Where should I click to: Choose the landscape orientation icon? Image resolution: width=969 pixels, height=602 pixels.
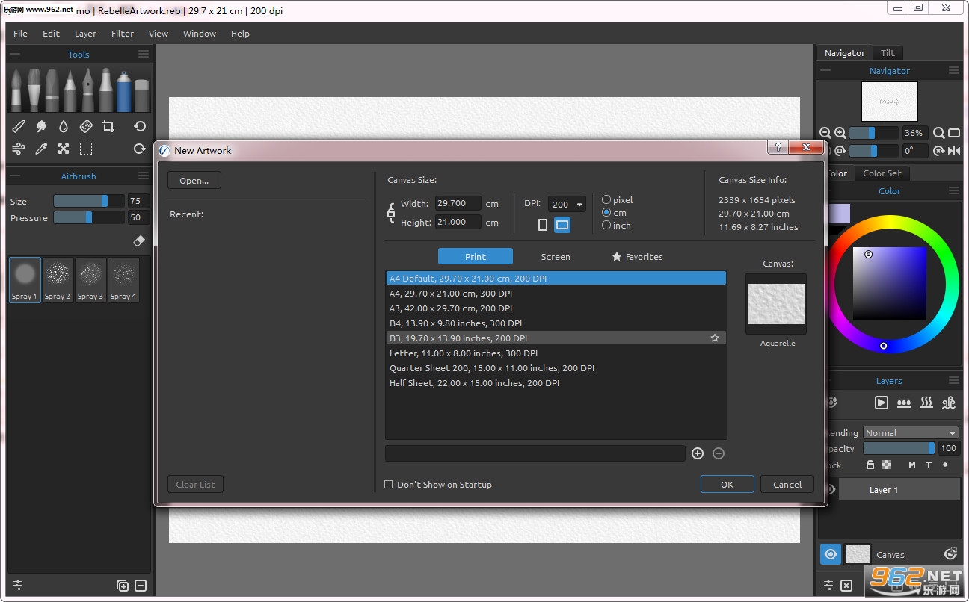pyautogui.click(x=562, y=224)
